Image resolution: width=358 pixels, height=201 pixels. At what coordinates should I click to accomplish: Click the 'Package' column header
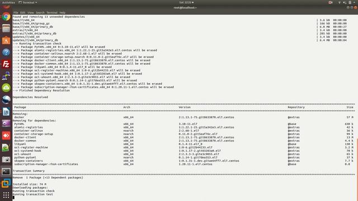tap(20, 107)
